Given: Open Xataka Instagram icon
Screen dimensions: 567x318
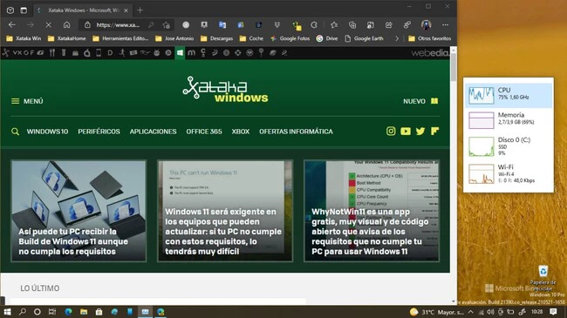Looking at the screenshot, I should click(x=391, y=132).
